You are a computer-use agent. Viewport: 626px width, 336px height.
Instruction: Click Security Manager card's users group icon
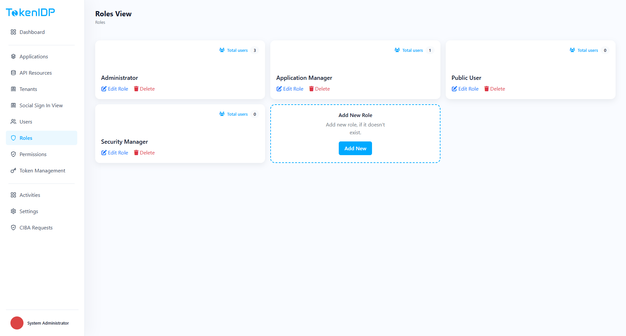point(222,114)
